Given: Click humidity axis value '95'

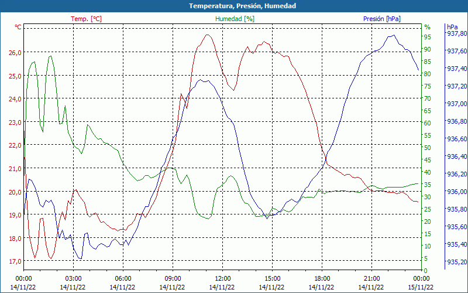Looking at the screenshot, I should [428, 37].
